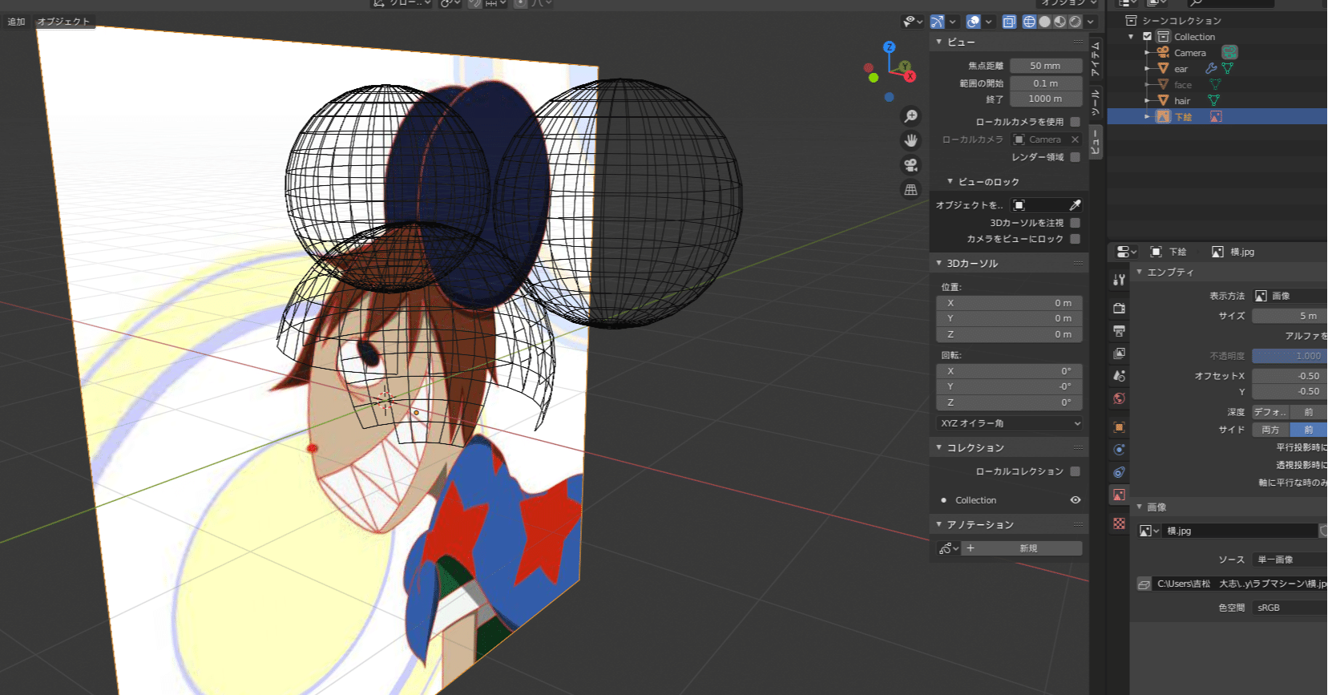Open the Object Constraints properties tab
Screen dimensions: 1328x695
[x=1119, y=472]
